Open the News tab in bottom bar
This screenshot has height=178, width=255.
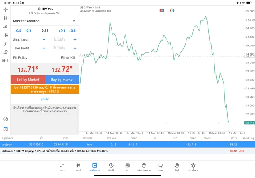[127, 167]
